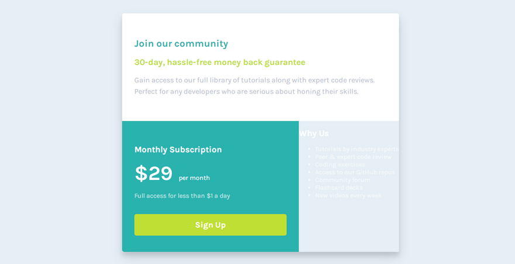This screenshot has width=515, height=264.
Task: Select "Community forum" list item
Action: point(342,180)
